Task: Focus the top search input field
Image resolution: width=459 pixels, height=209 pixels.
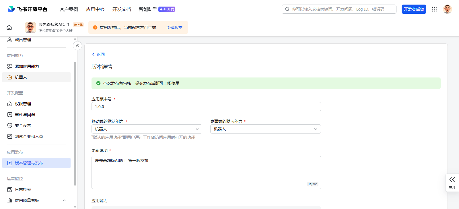Action: point(339,9)
